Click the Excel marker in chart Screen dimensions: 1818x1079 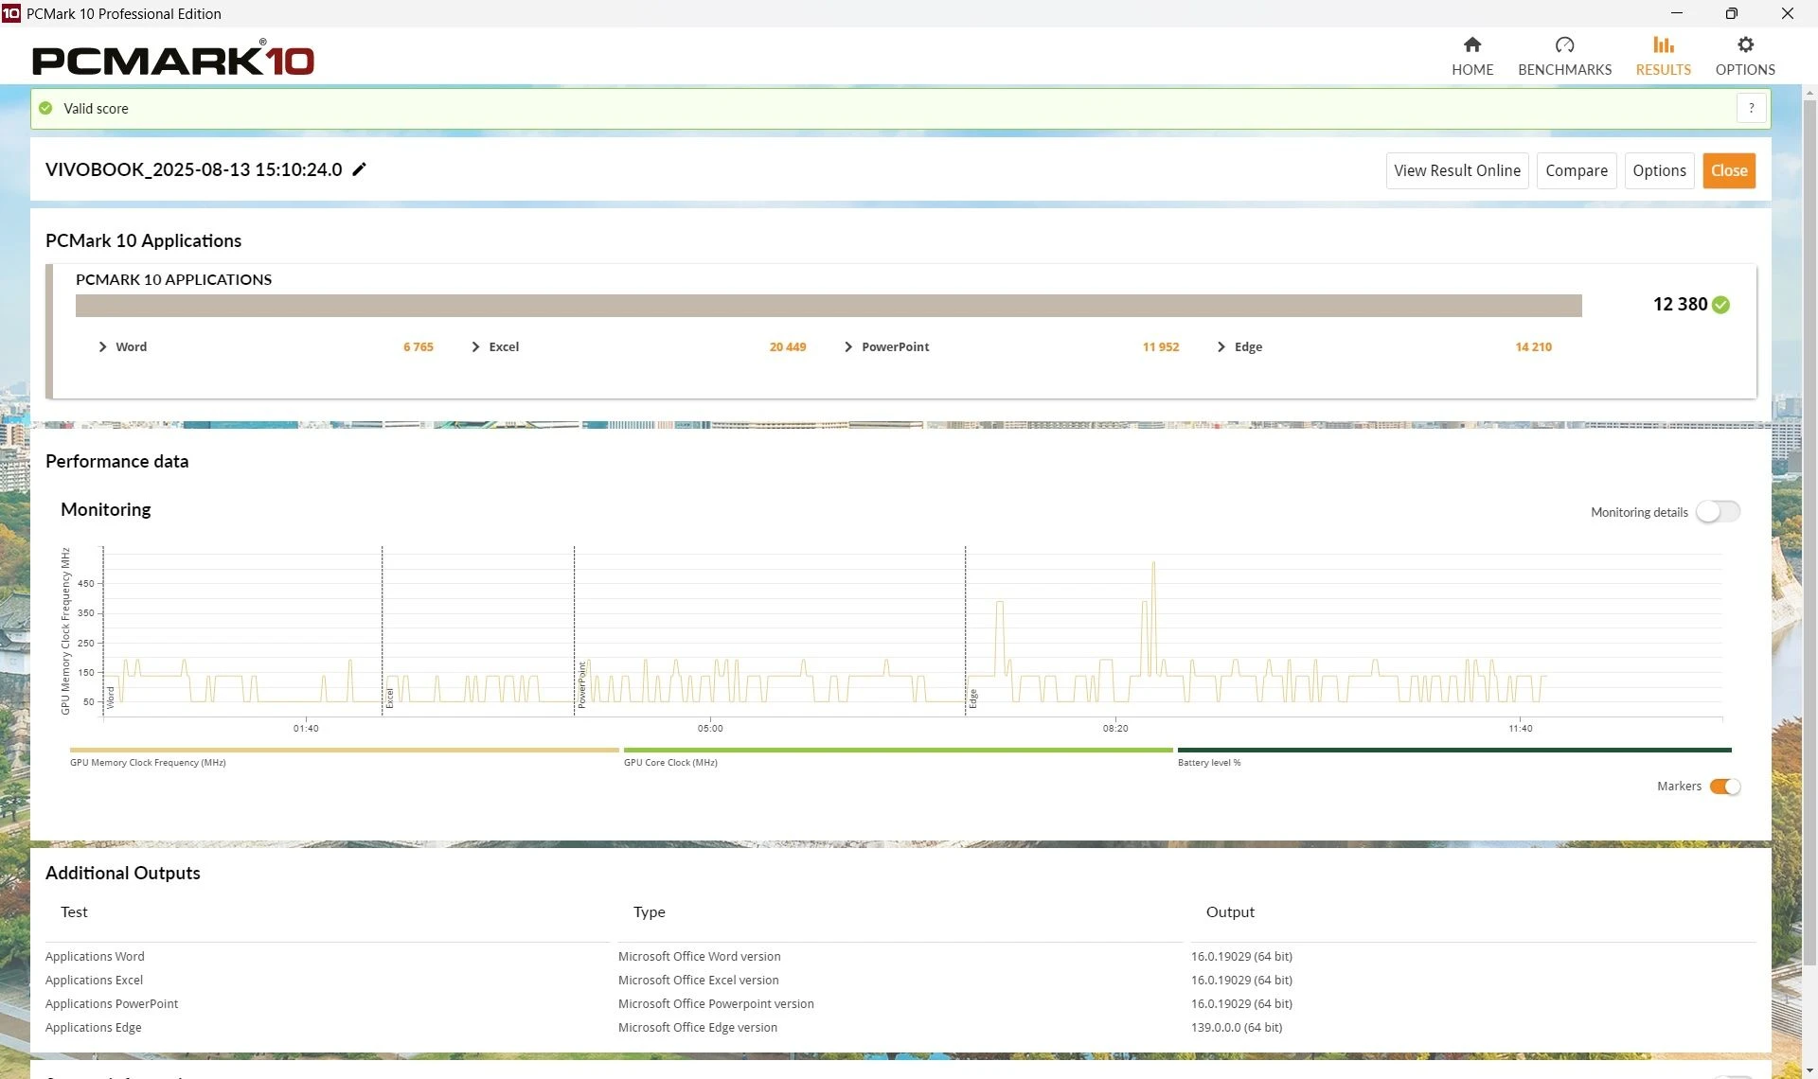point(389,698)
